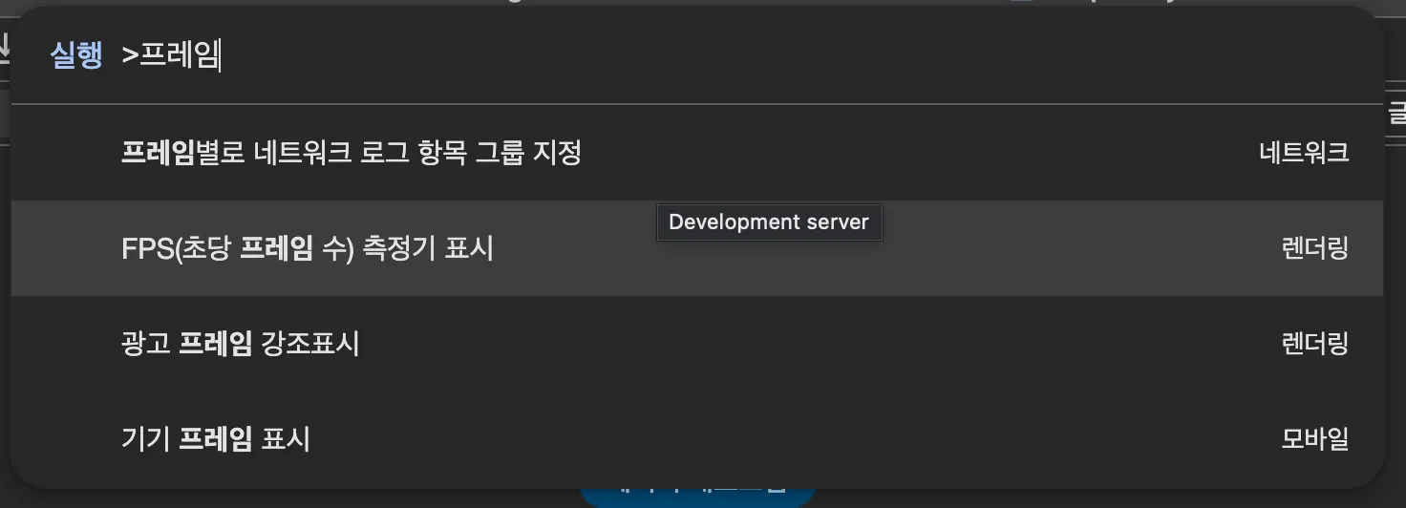Screen dimensions: 1406x508
Task: Click the partially hidden 글 text at right
Action: tap(1396, 114)
